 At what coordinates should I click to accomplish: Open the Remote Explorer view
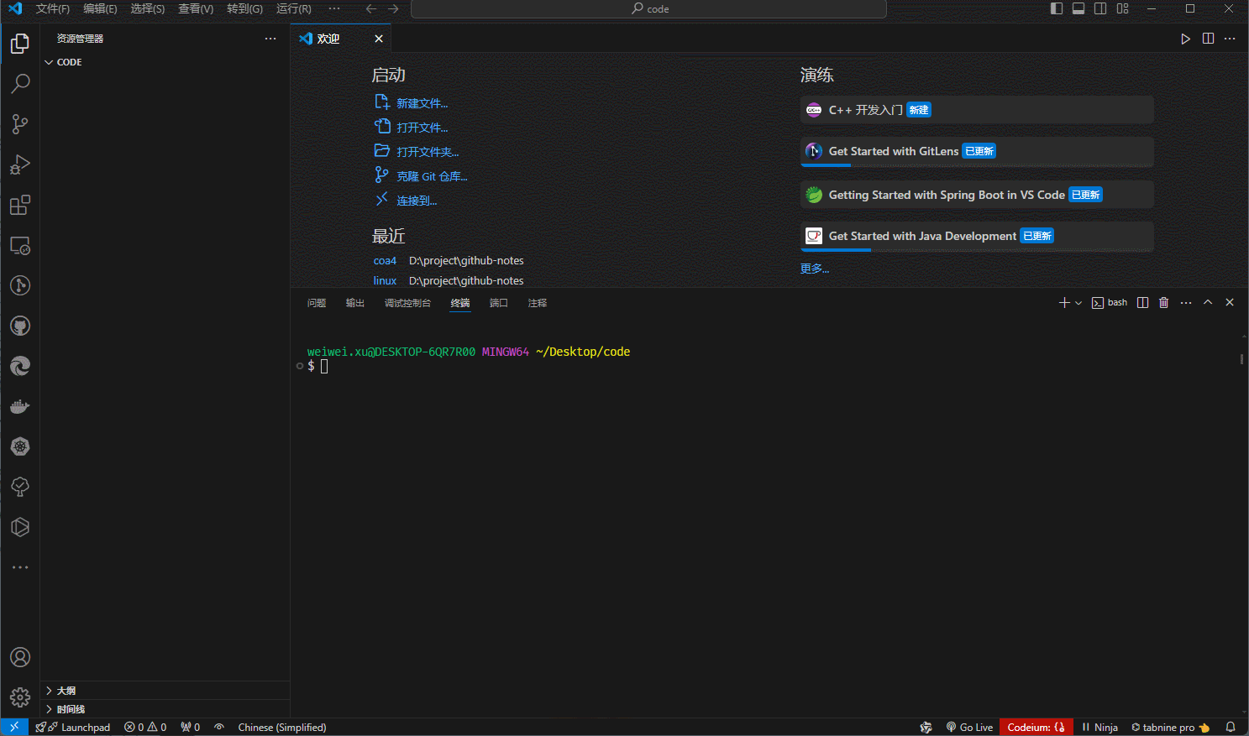[20, 245]
